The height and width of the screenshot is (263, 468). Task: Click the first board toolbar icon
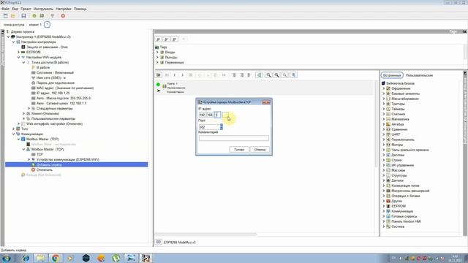click(x=159, y=75)
